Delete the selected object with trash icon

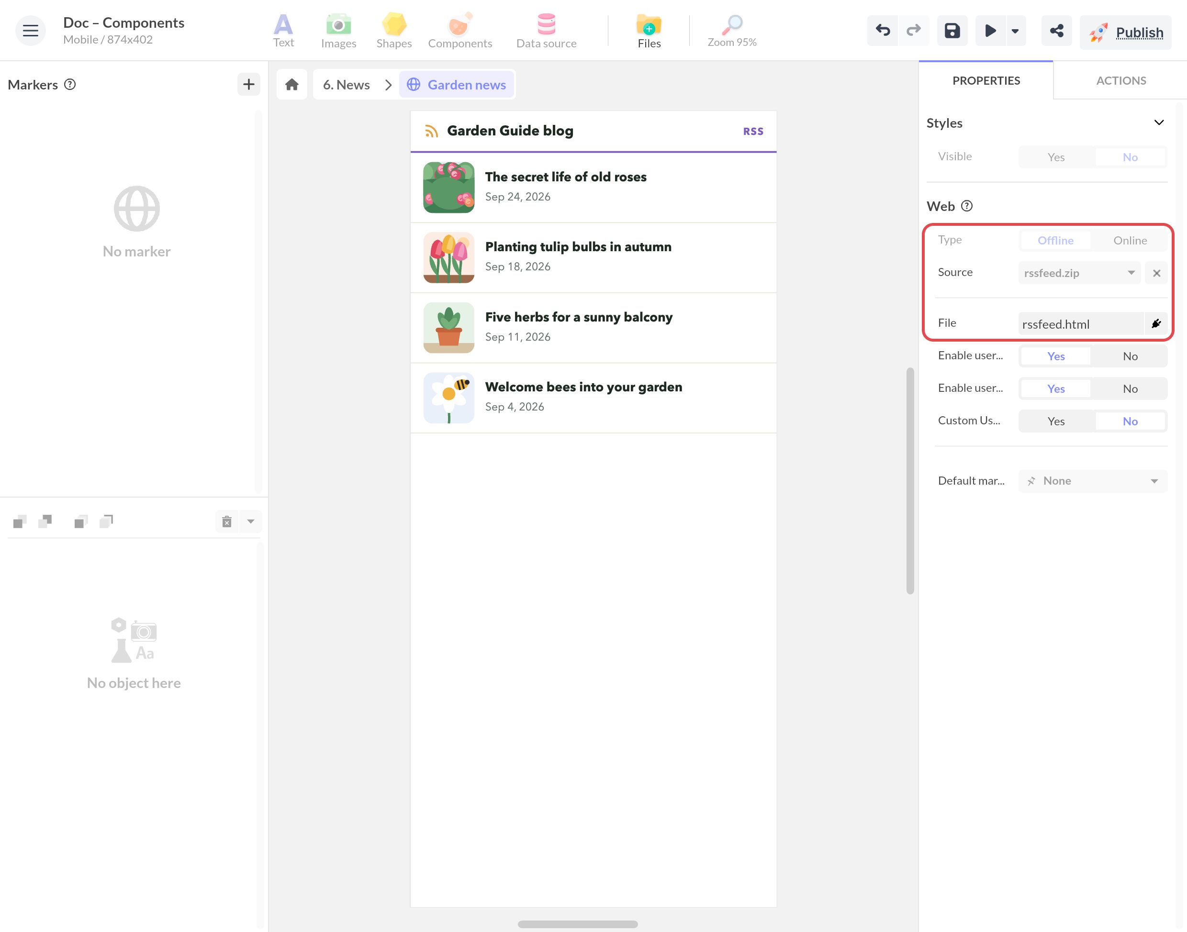pyautogui.click(x=227, y=521)
